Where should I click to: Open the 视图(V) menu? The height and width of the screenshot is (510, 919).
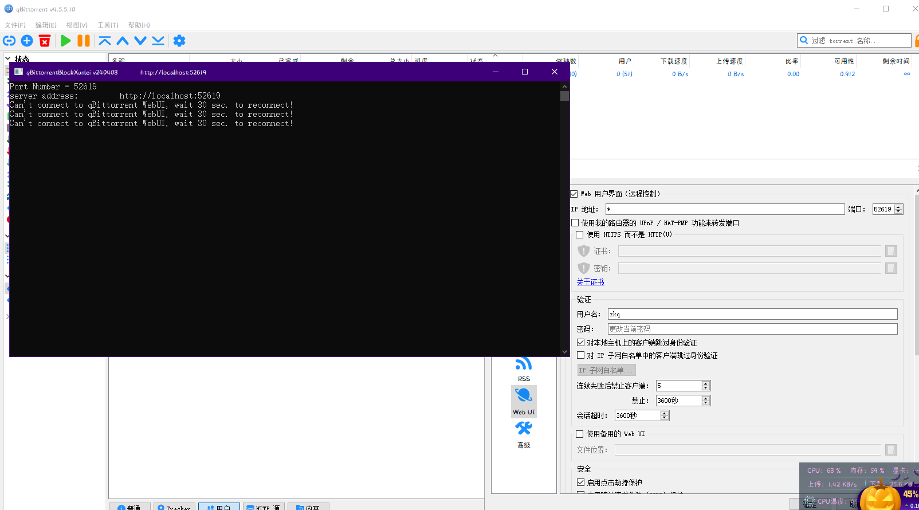coord(77,25)
